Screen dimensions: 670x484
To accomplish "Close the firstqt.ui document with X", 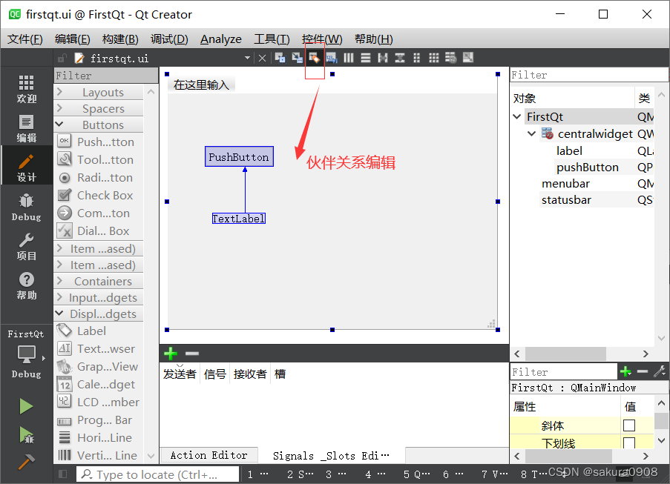I will 263,58.
